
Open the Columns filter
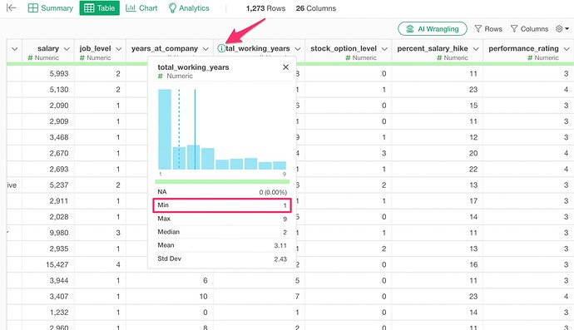[x=529, y=29]
